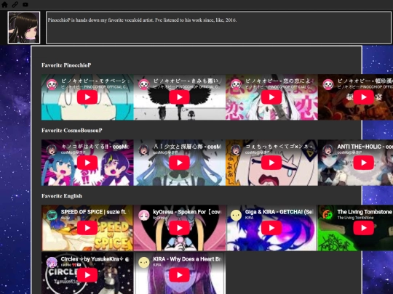Open the SPEED OF SPICE video title link
Image resolution: width=393 pixels, height=294 pixels.
point(93,212)
